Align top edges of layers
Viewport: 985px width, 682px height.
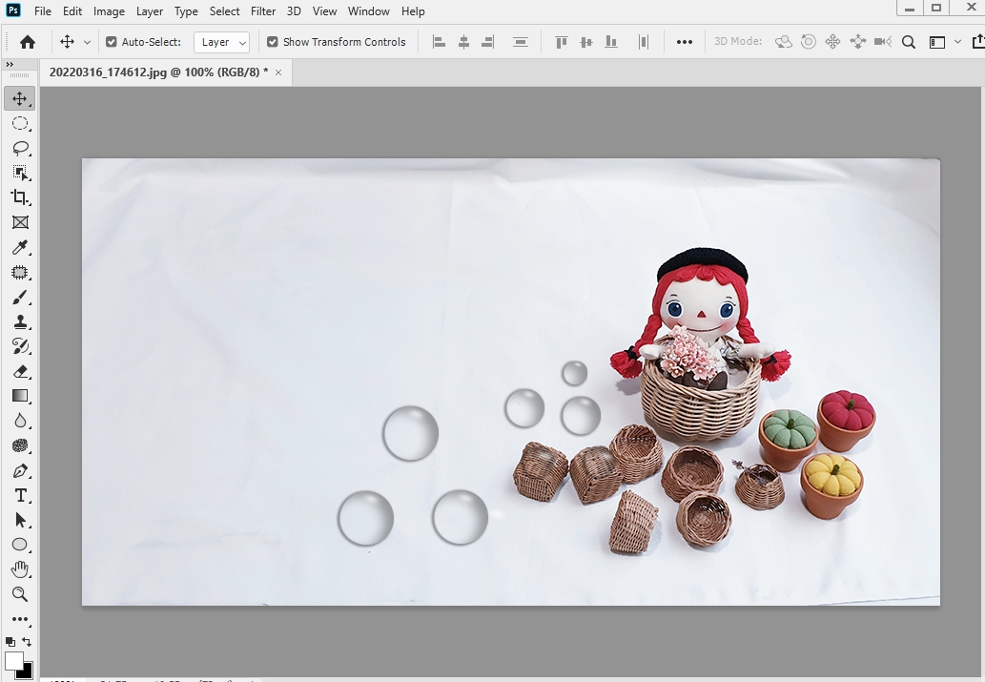pyautogui.click(x=561, y=42)
